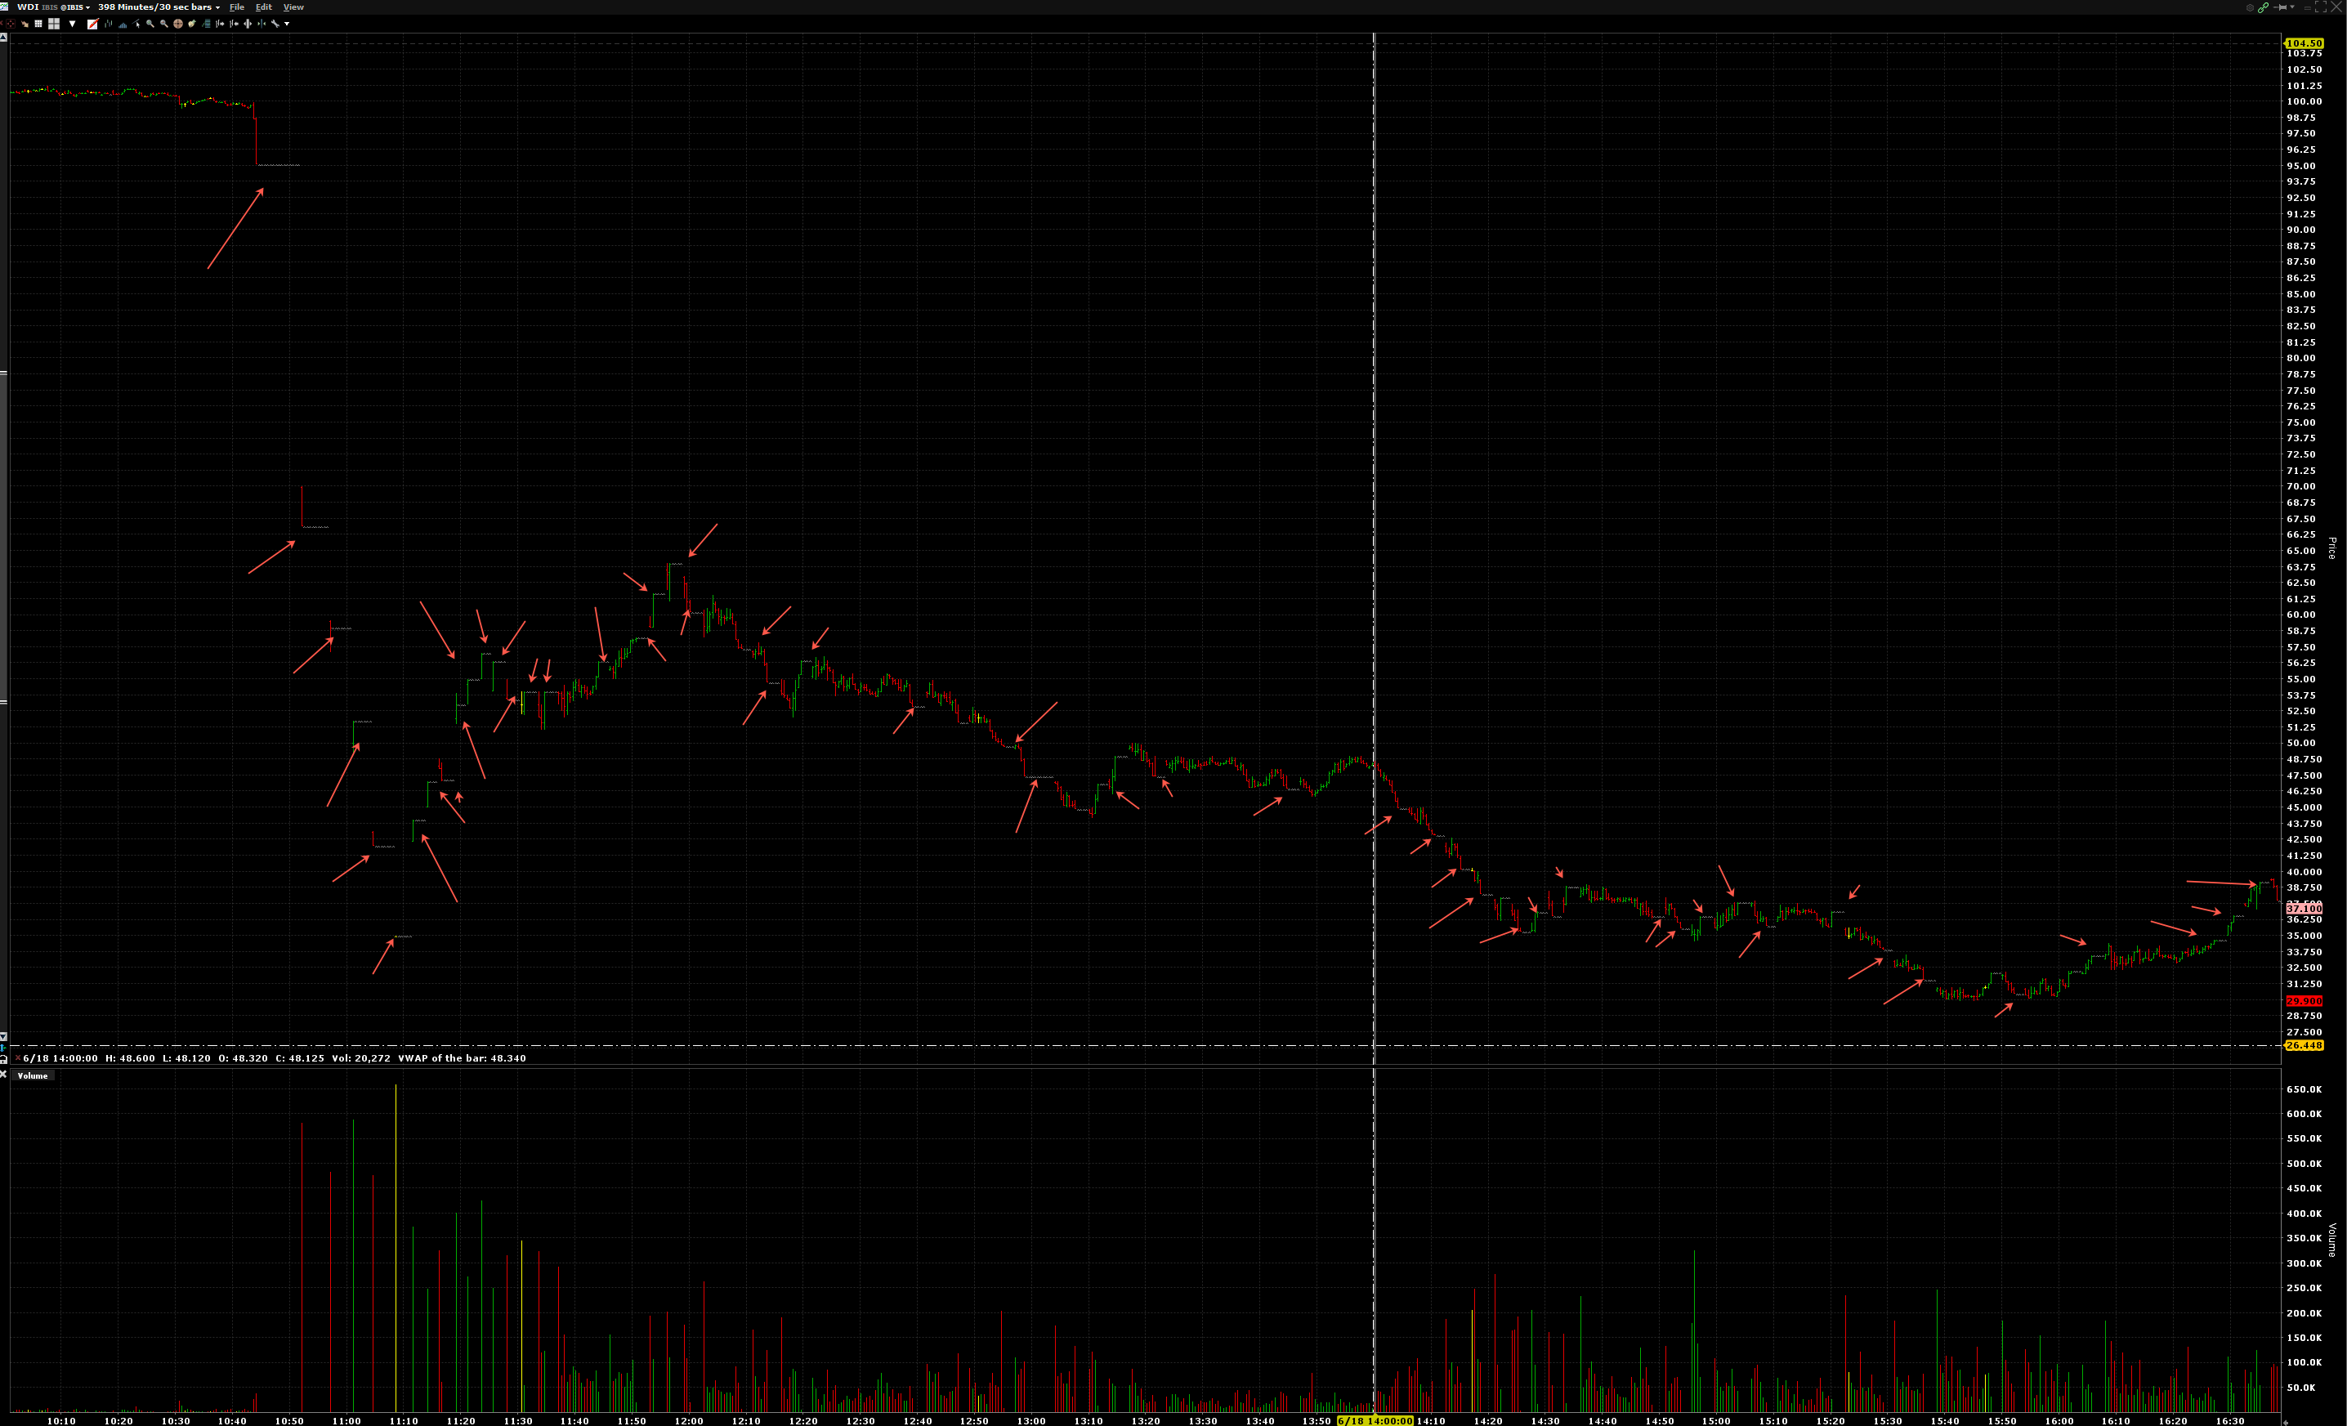Click the yellow 104.50 price axis marker
Image resolution: width=2347 pixels, height=1426 pixels.
click(x=2303, y=42)
